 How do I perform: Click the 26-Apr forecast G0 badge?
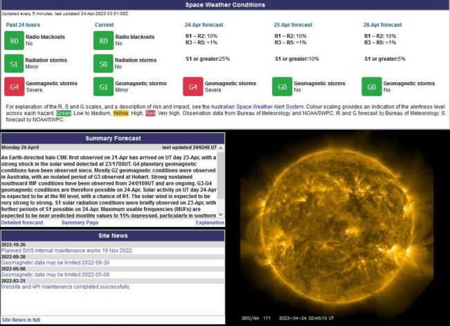[372, 87]
